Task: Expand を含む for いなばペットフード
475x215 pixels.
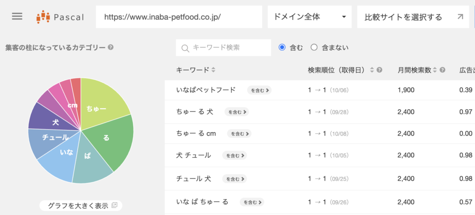Action: tap(259, 90)
